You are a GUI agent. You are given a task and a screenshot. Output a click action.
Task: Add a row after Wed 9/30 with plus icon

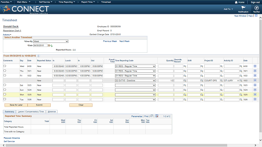tap(255, 66)
